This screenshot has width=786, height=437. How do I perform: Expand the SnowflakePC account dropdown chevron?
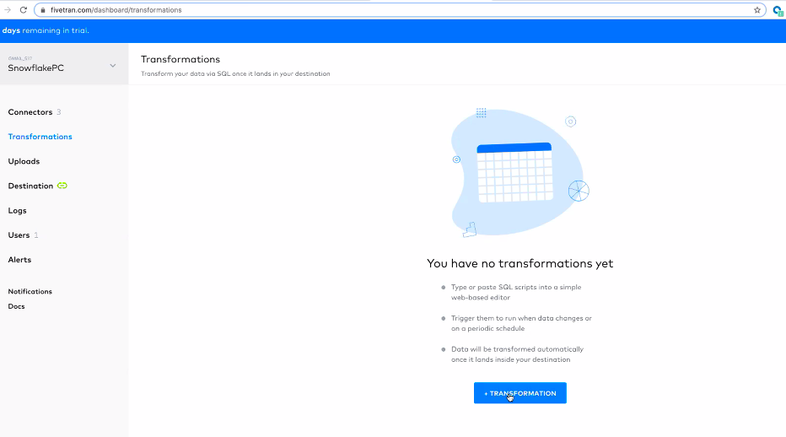(113, 66)
